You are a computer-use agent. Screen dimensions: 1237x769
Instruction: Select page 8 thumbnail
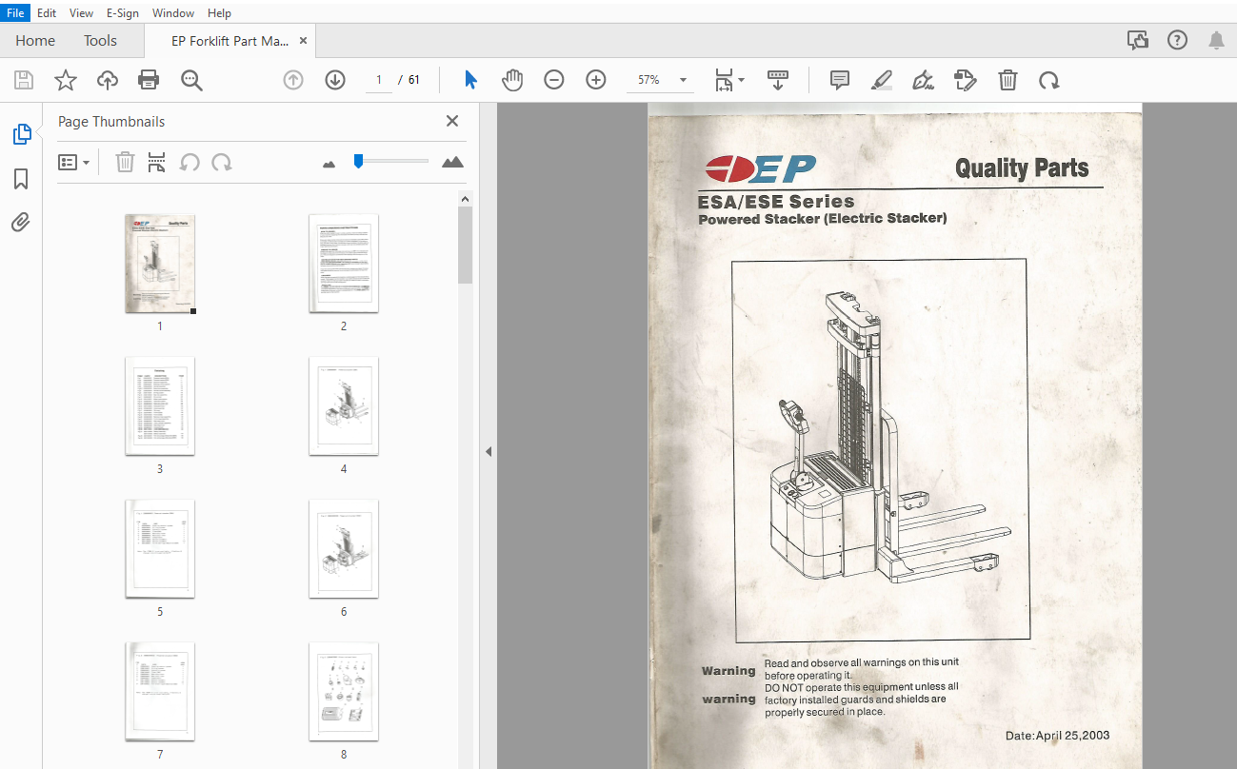click(344, 692)
